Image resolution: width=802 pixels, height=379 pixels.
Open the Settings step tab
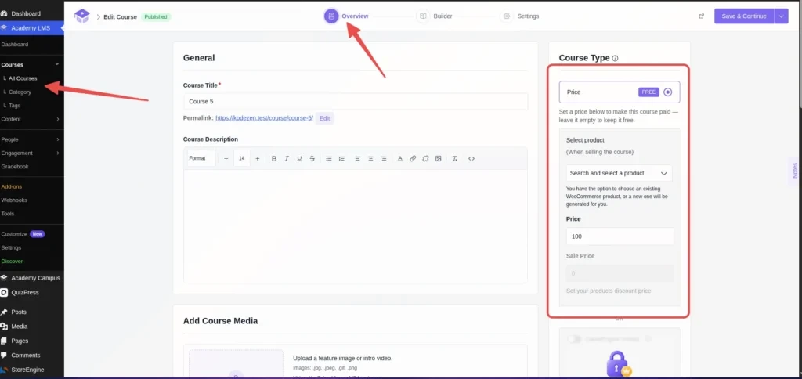pos(520,16)
